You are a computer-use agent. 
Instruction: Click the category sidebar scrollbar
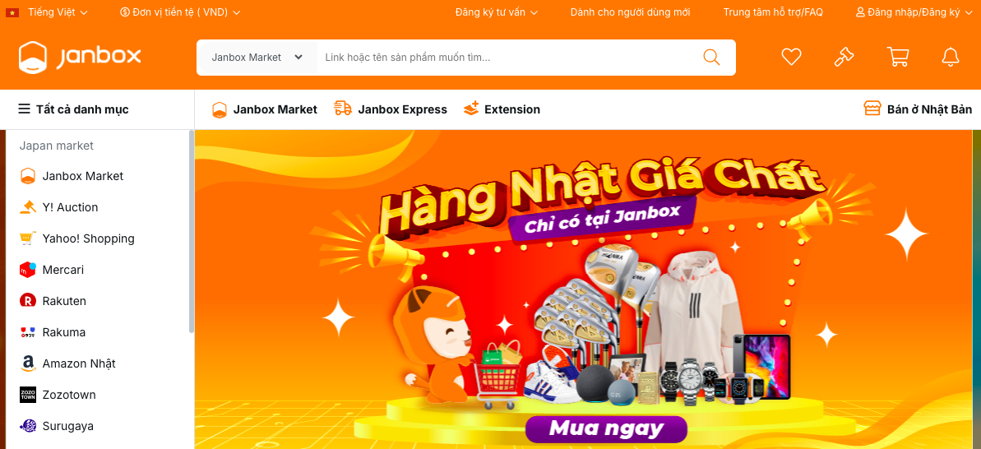(x=192, y=233)
